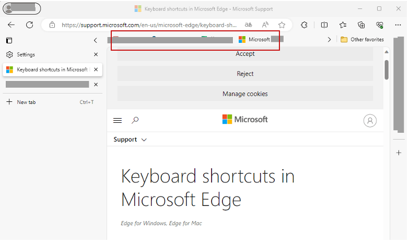Click the Manage cookies button
410x243 pixels.
coord(245,94)
